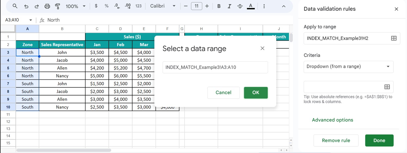Select row 15 header
This screenshot has width=407, height=153.
(x=8, y=143)
